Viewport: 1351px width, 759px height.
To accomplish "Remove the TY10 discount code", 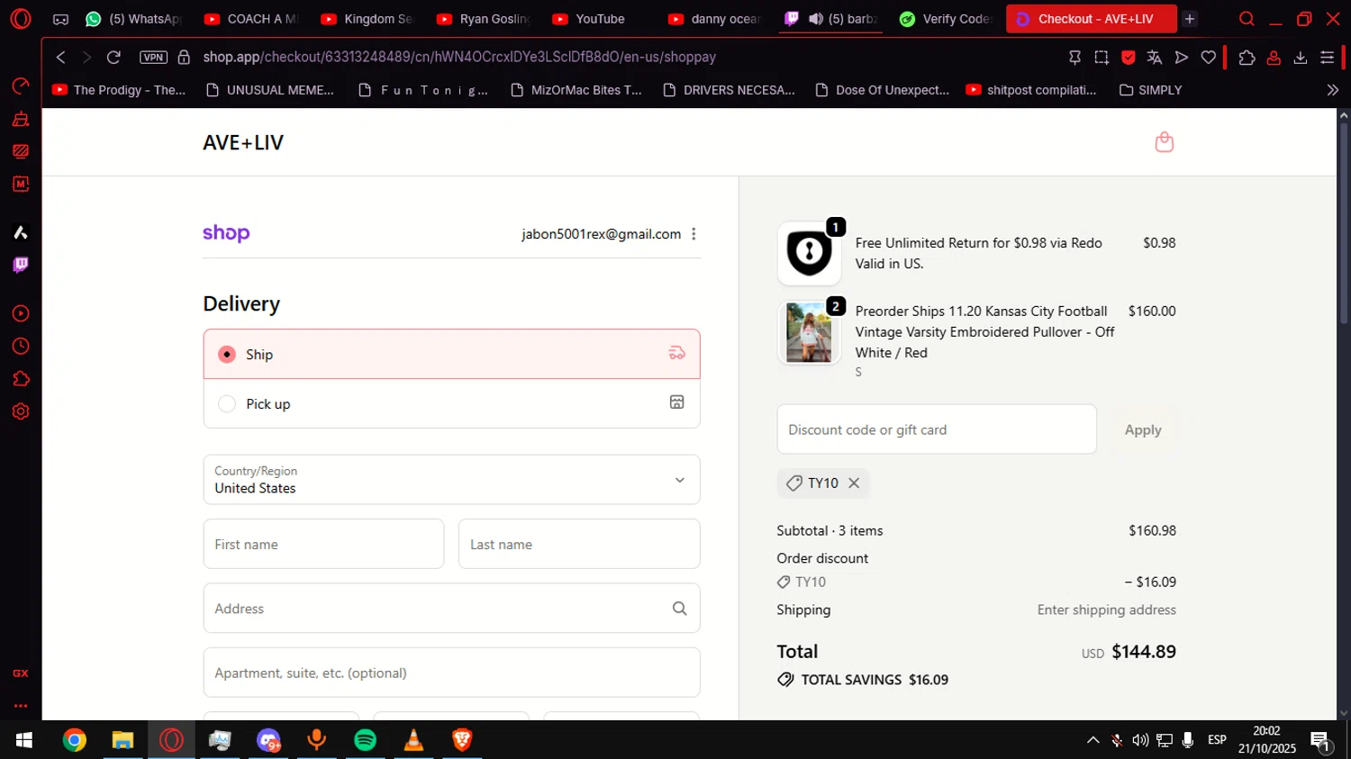I will [x=854, y=483].
